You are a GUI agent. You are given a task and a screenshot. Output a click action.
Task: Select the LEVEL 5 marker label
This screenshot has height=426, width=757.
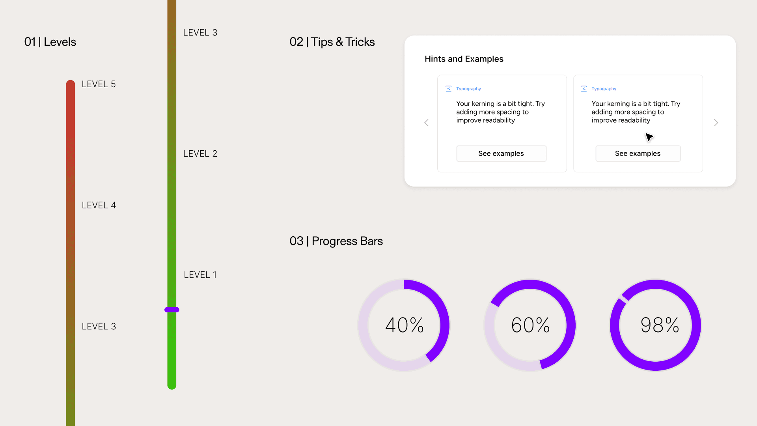coord(99,84)
